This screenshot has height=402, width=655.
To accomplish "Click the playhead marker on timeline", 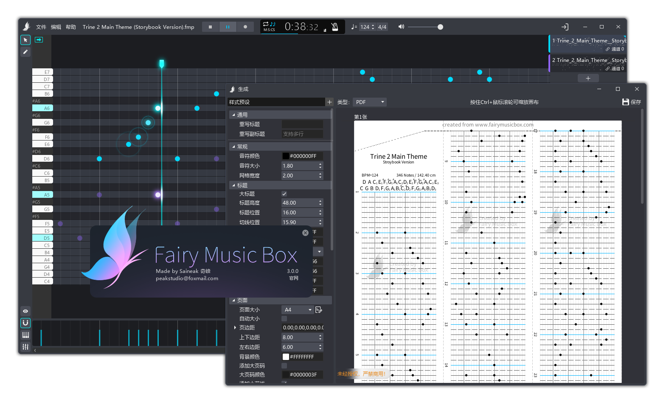I will coord(162,64).
